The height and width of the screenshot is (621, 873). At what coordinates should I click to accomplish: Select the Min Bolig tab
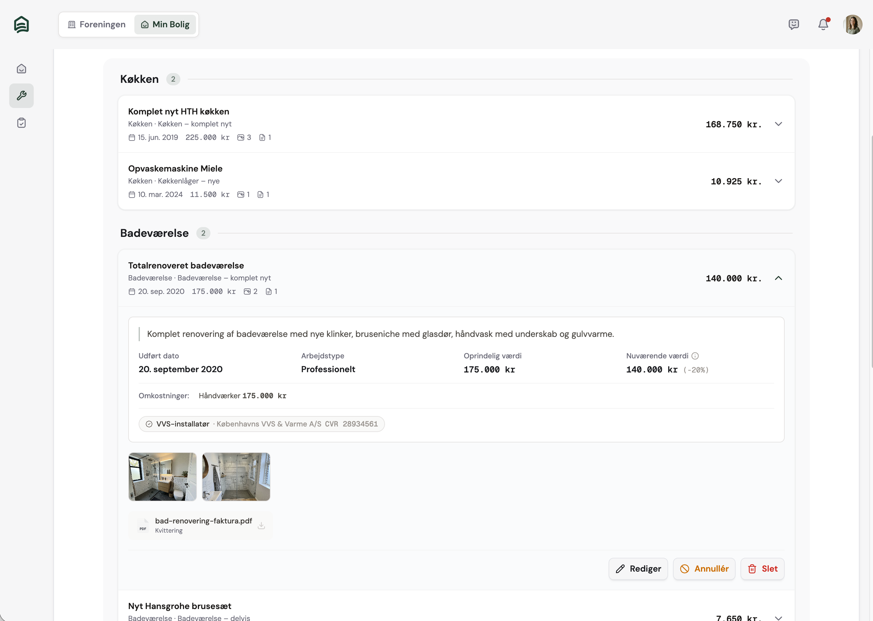click(x=165, y=25)
